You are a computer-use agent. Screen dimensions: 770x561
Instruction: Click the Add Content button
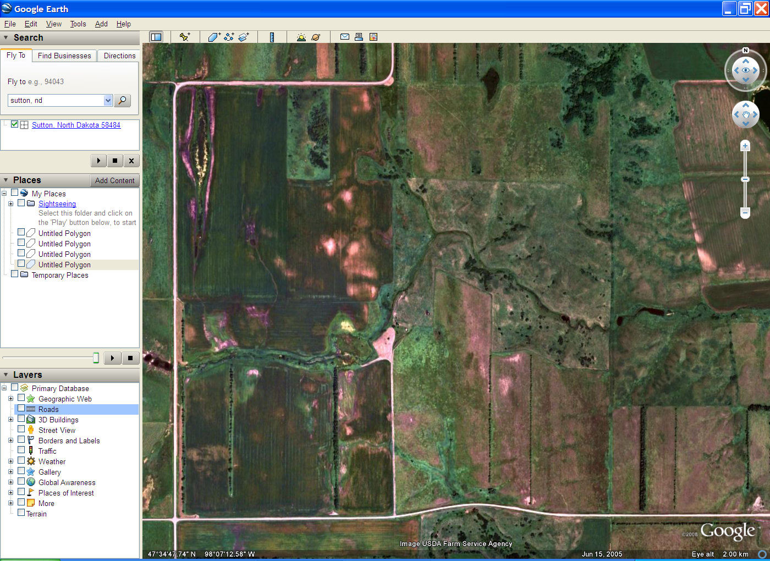pos(114,180)
